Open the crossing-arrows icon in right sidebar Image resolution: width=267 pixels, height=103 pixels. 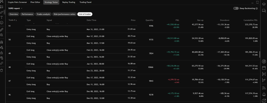coord(264,74)
